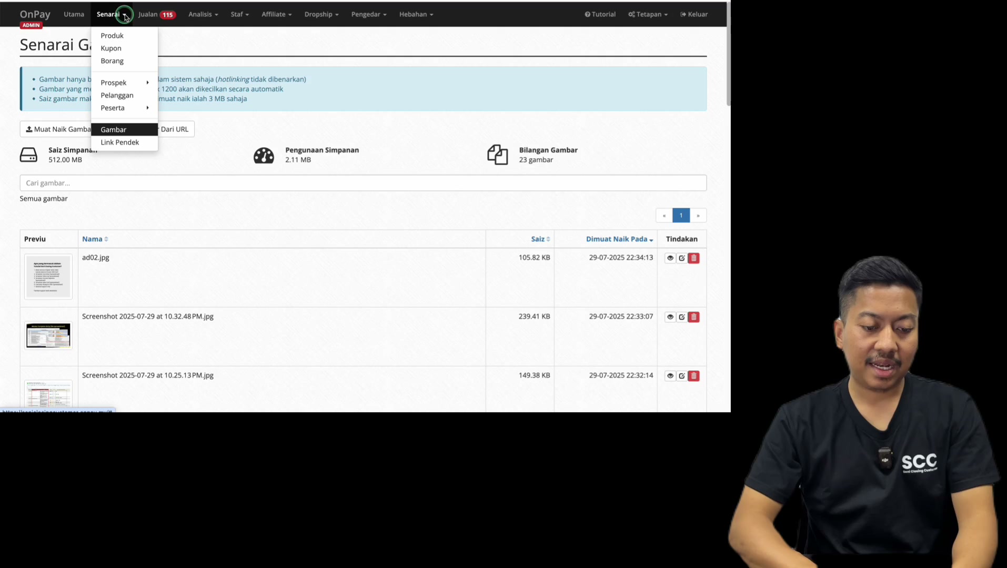1007x568 pixels.
Task: Click the Pengunaan Simpanan gauge icon
Action: coord(264,155)
